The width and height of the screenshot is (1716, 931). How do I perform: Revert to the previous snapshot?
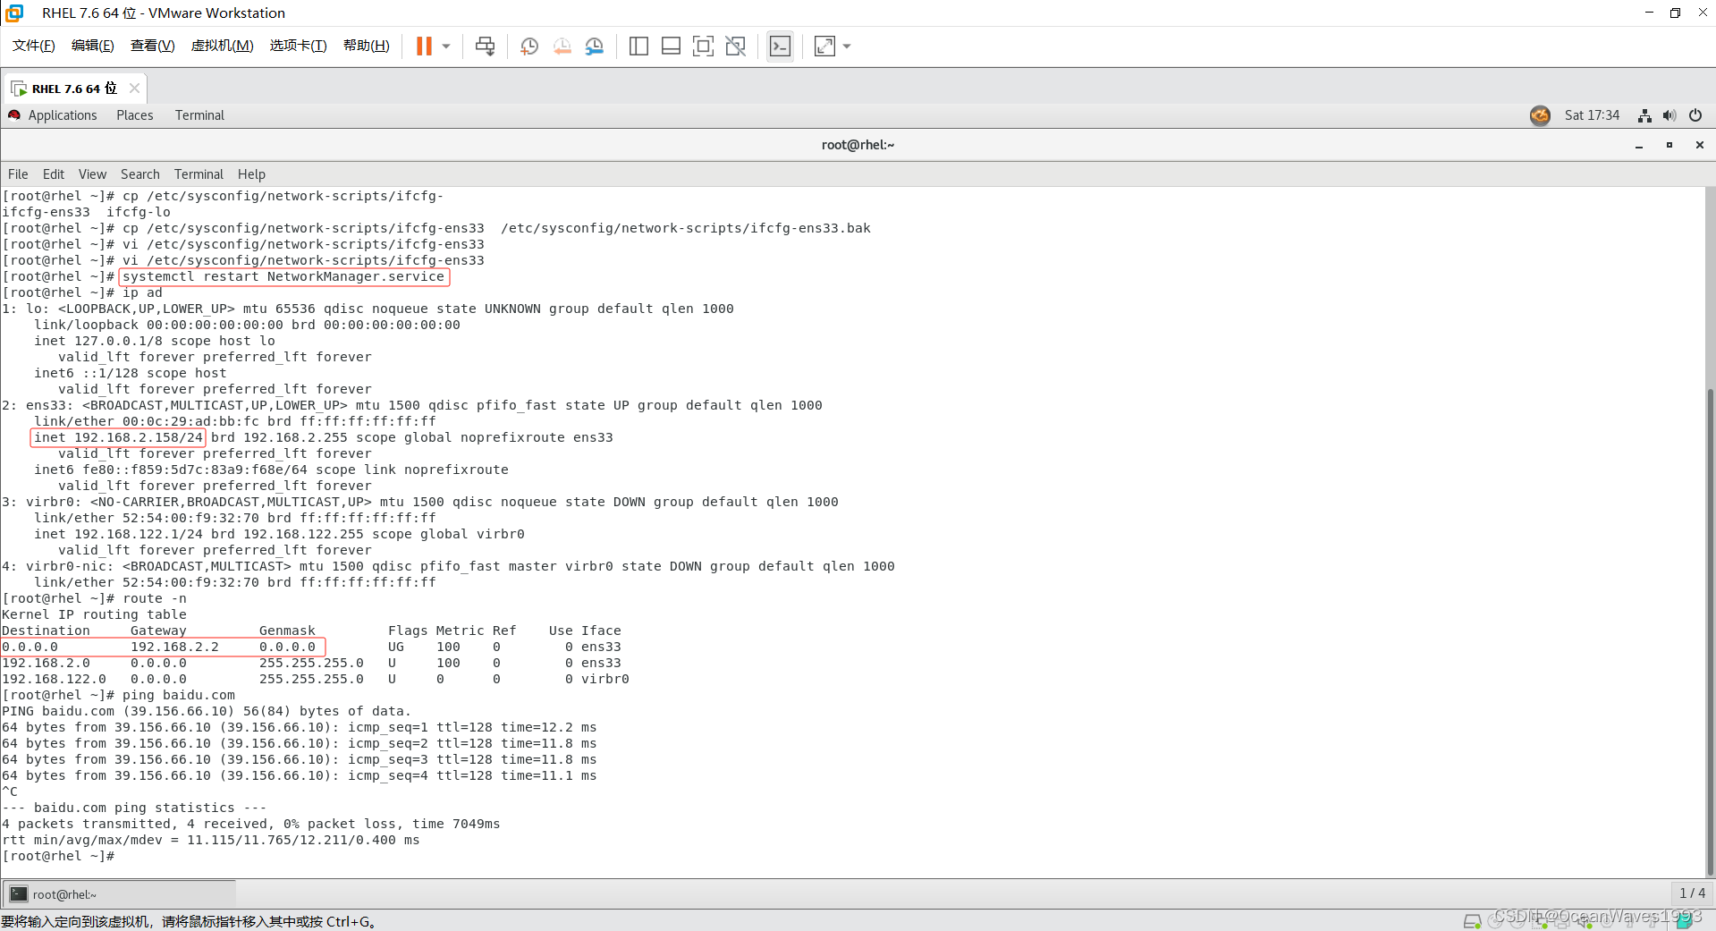[562, 46]
